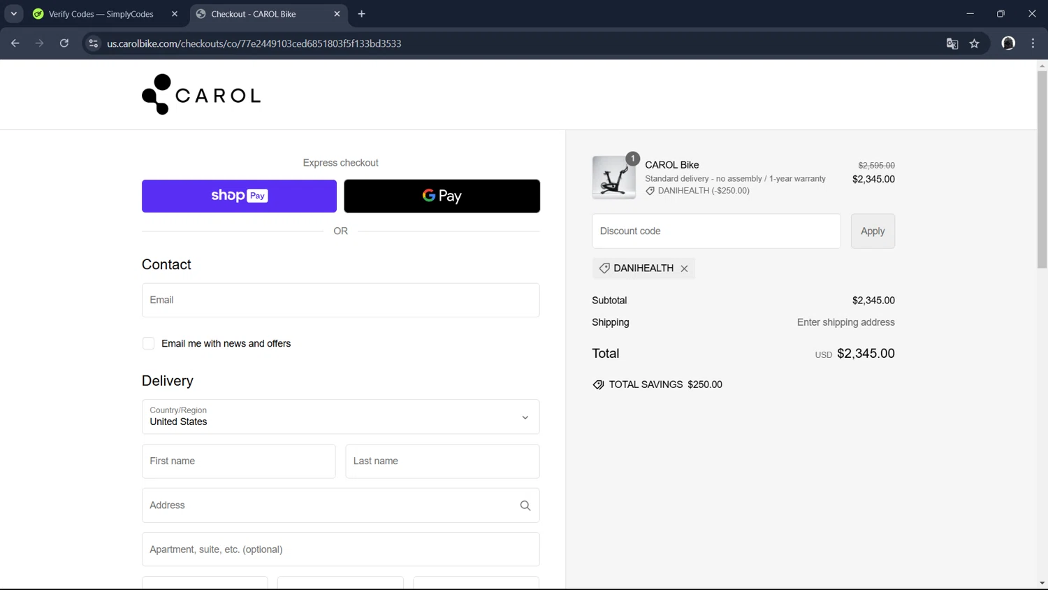Bookmark this page with the star icon

[975, 43]
